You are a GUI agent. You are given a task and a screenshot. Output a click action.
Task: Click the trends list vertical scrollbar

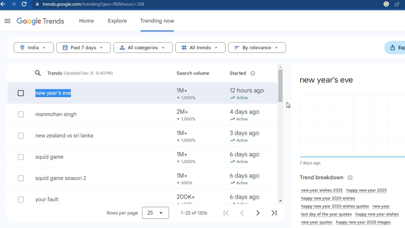[x=280, y=86]
